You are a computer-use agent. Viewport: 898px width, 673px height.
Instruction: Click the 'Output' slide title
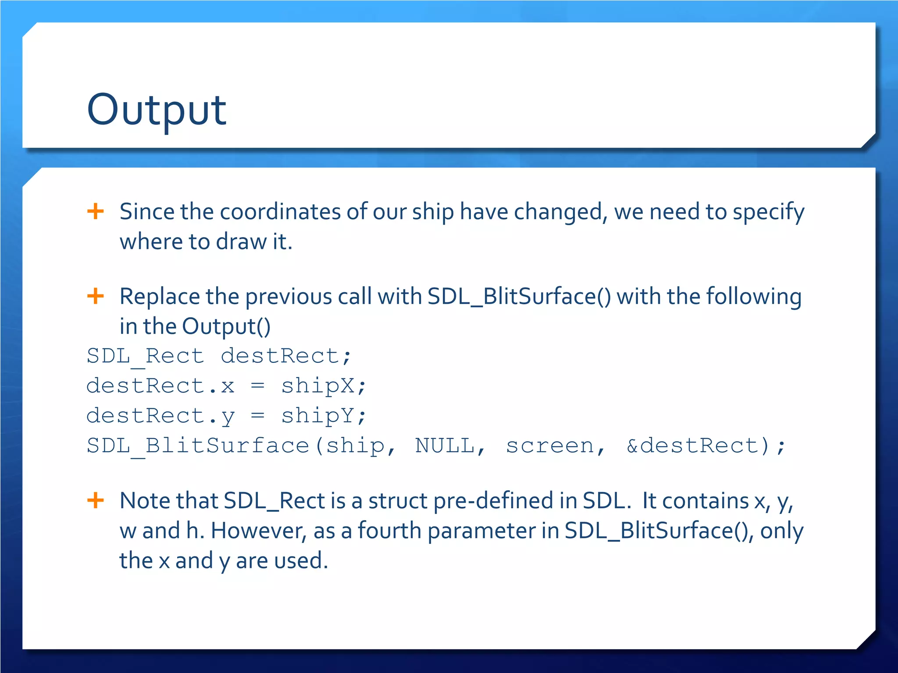[x=157, y=110]
